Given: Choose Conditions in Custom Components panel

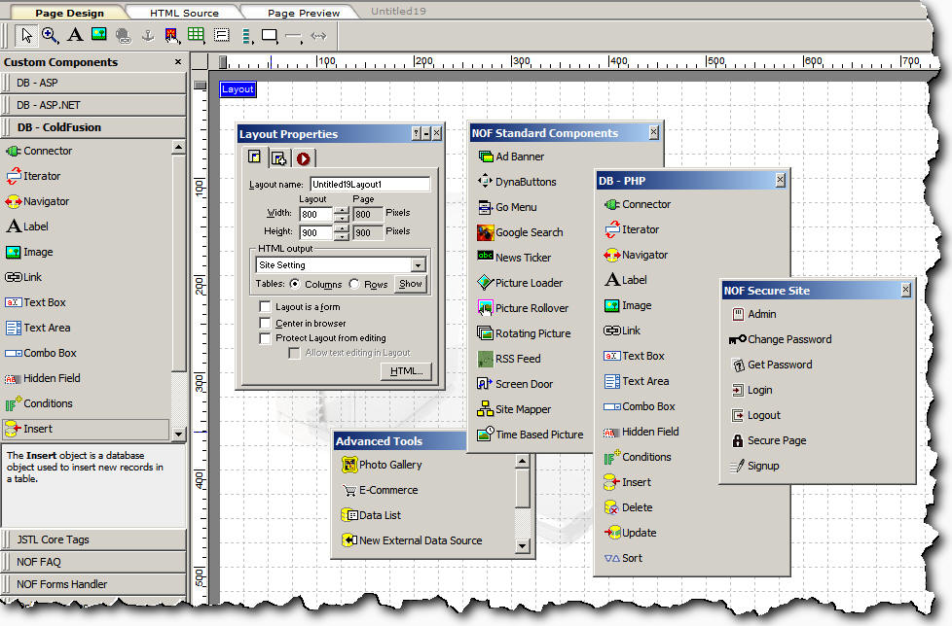Looking at the screenshot, I should click(39, 403).
